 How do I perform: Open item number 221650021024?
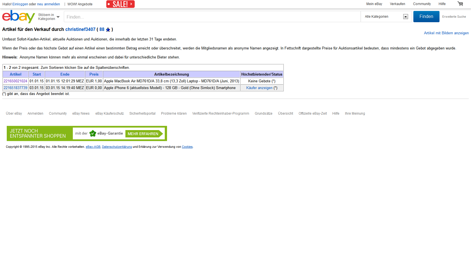pyautogui.click(x=15, y=81)
